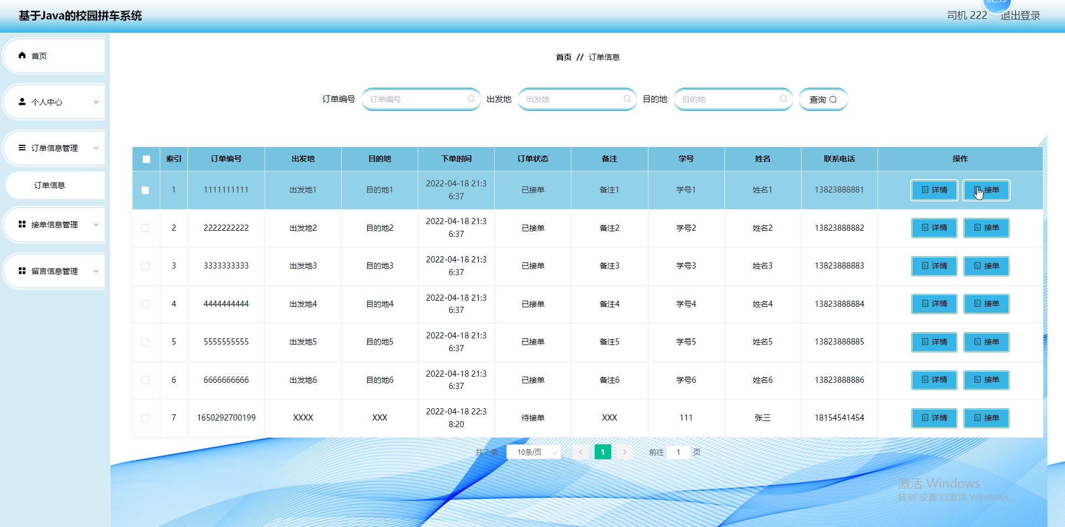This screenshot has height=527, width=1065.
Task: Collapse the 订单信息管理 menu chevron
Action: (96, 148)
